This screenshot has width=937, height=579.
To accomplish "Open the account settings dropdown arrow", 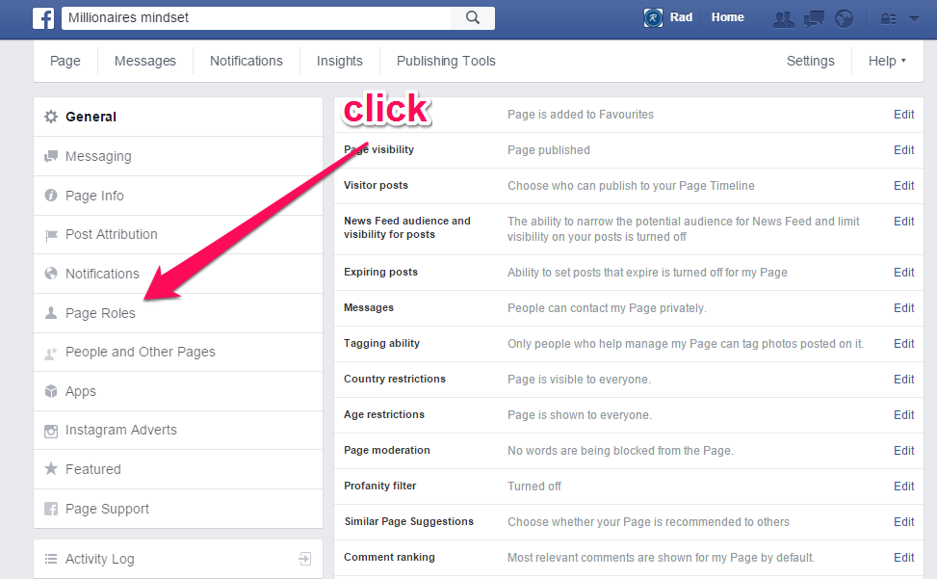I will (913, 17).
